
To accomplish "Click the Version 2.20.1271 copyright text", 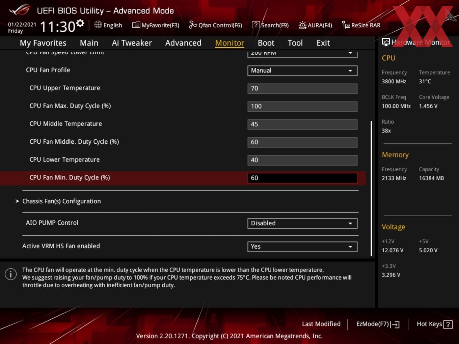I will click(x=229, y=336).
